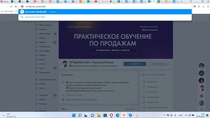
Task: Open Opera from the taskbar
Action: click(111, 115)
